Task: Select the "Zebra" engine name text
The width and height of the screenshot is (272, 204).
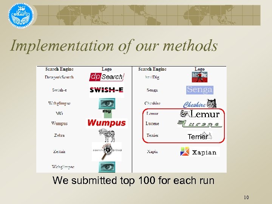Action: pyautogui.click(x=59, y=135)
